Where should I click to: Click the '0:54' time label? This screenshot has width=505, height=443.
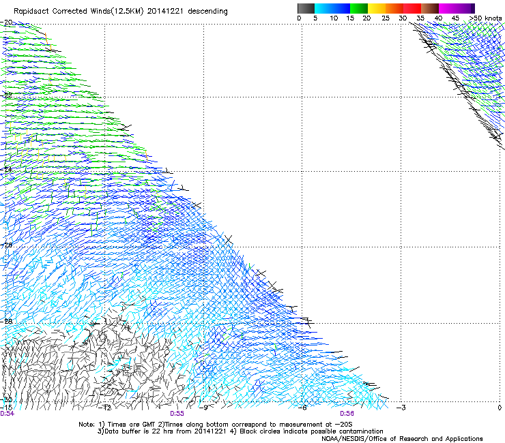click(x=7, y=414)
